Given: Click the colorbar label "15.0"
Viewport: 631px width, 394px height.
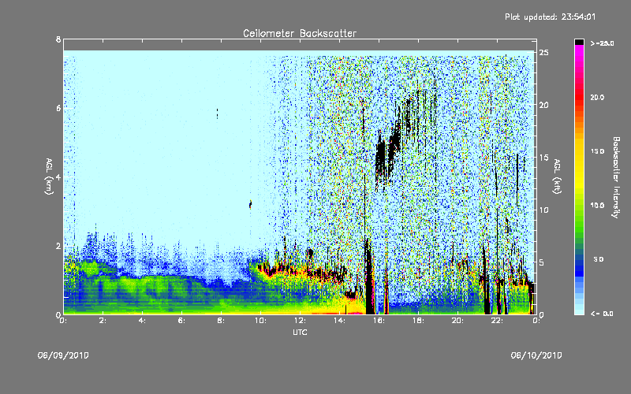Looking at the screenshot, I should [x=597, y=151].
